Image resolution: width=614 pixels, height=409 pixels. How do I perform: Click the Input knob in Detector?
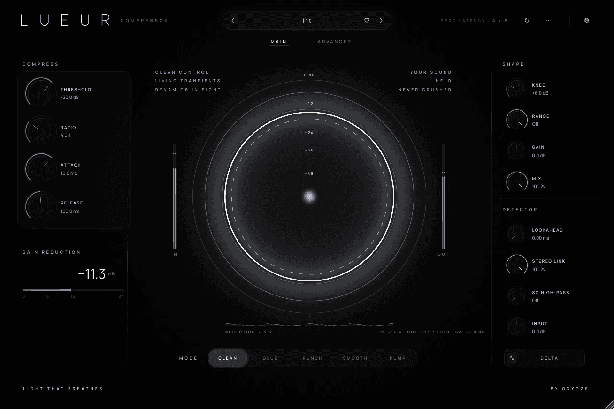coord(516,327)
